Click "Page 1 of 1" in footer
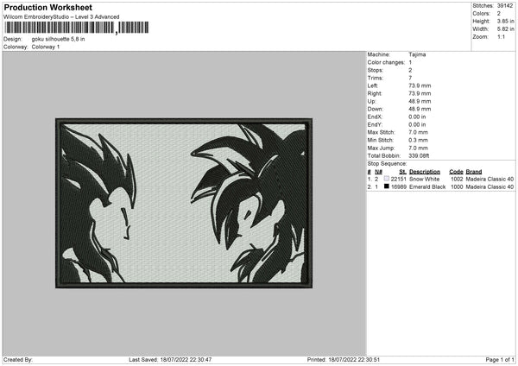518x366 pixels. (x=500, y=360)
